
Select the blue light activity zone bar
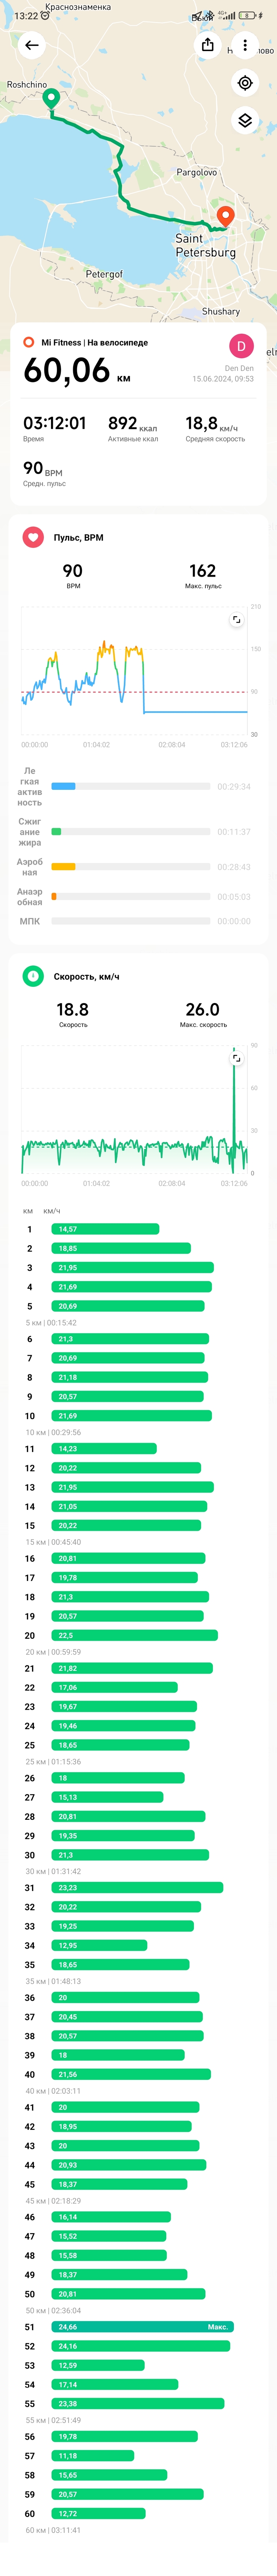pos(63,786)
